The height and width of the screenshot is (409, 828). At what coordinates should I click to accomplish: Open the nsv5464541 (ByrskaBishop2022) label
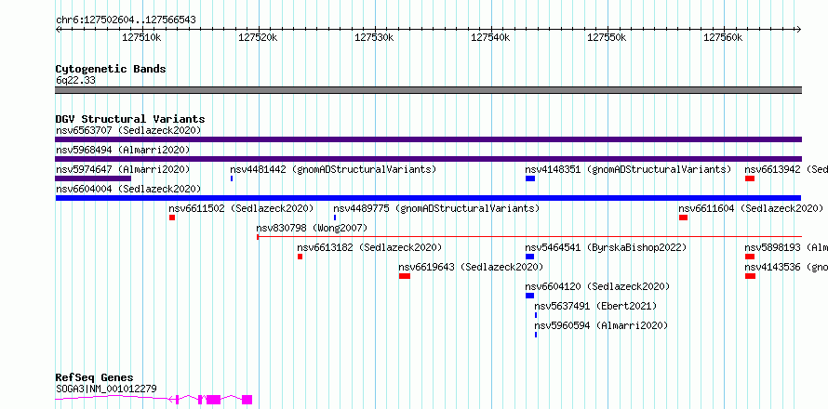(606, 247)
